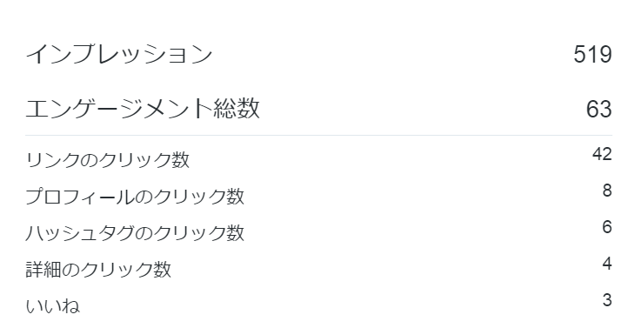Click the likes count 3

pos(607,300)
